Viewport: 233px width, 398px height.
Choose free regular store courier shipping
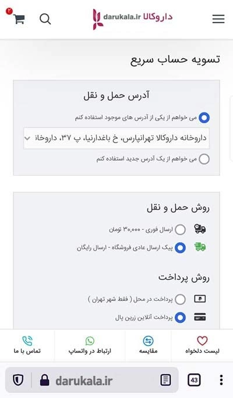pos(180,247)
